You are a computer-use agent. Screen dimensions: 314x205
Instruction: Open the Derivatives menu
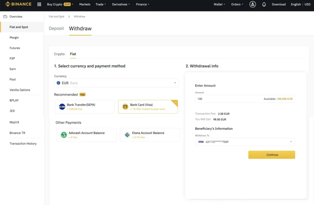[x=121, y=5]
